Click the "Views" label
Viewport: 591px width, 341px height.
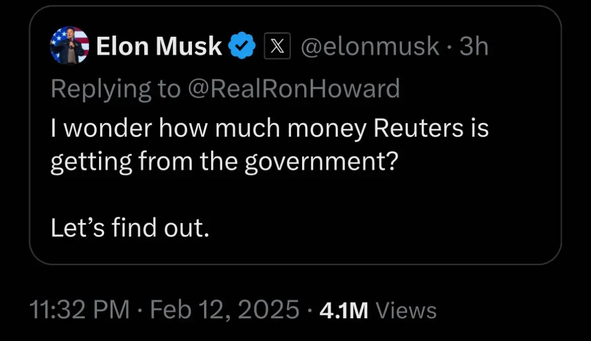(x=407, y=310)
